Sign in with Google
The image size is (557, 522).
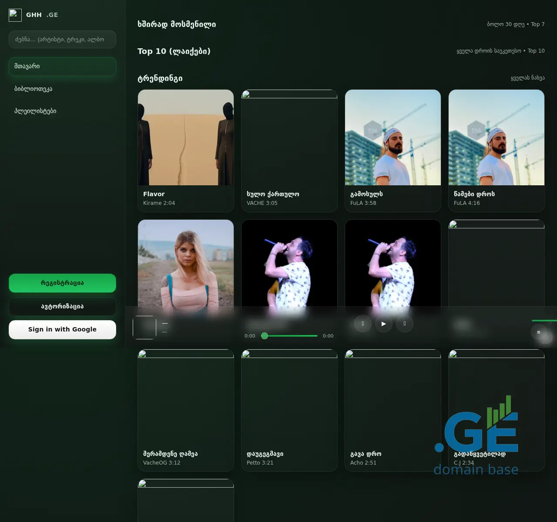(62, 329)
